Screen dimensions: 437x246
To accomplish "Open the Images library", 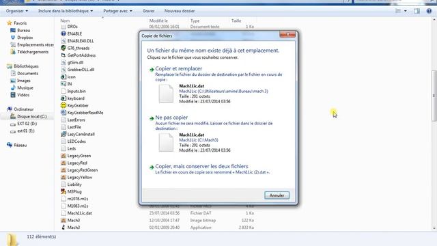I will coord(20,81).
